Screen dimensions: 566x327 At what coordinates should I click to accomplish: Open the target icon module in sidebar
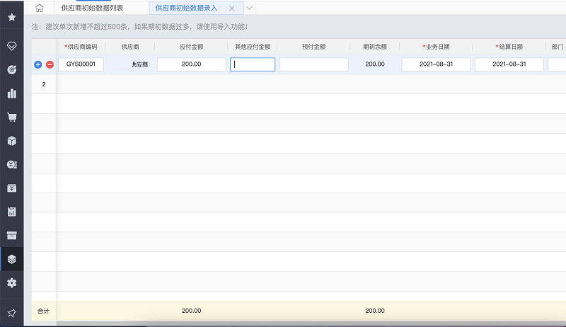point(11,69)
